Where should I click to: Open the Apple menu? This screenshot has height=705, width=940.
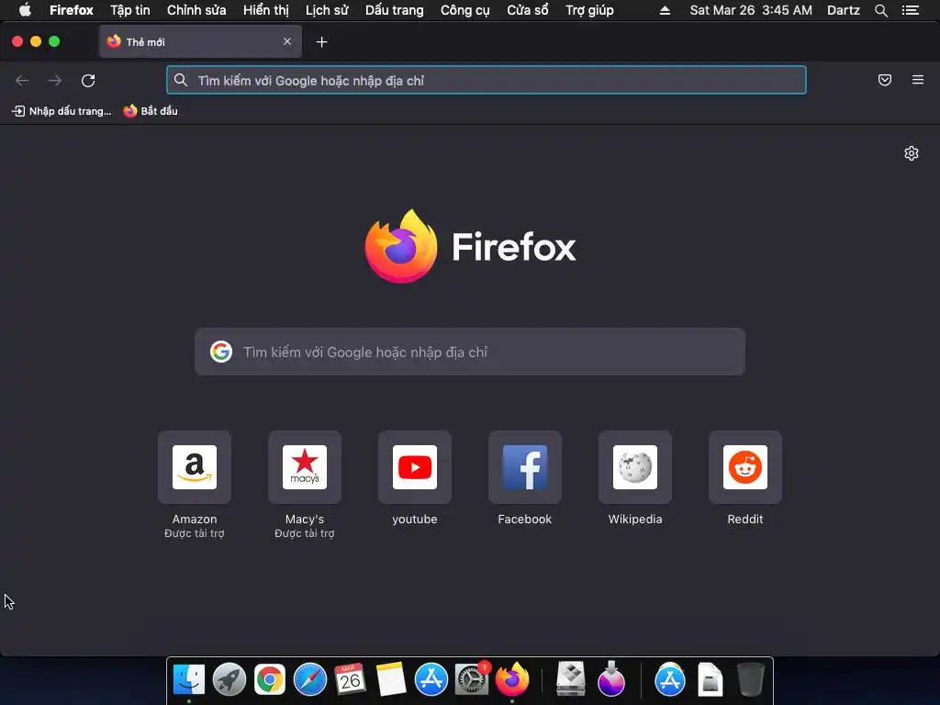pyautogui.click(x=25, y=10)
